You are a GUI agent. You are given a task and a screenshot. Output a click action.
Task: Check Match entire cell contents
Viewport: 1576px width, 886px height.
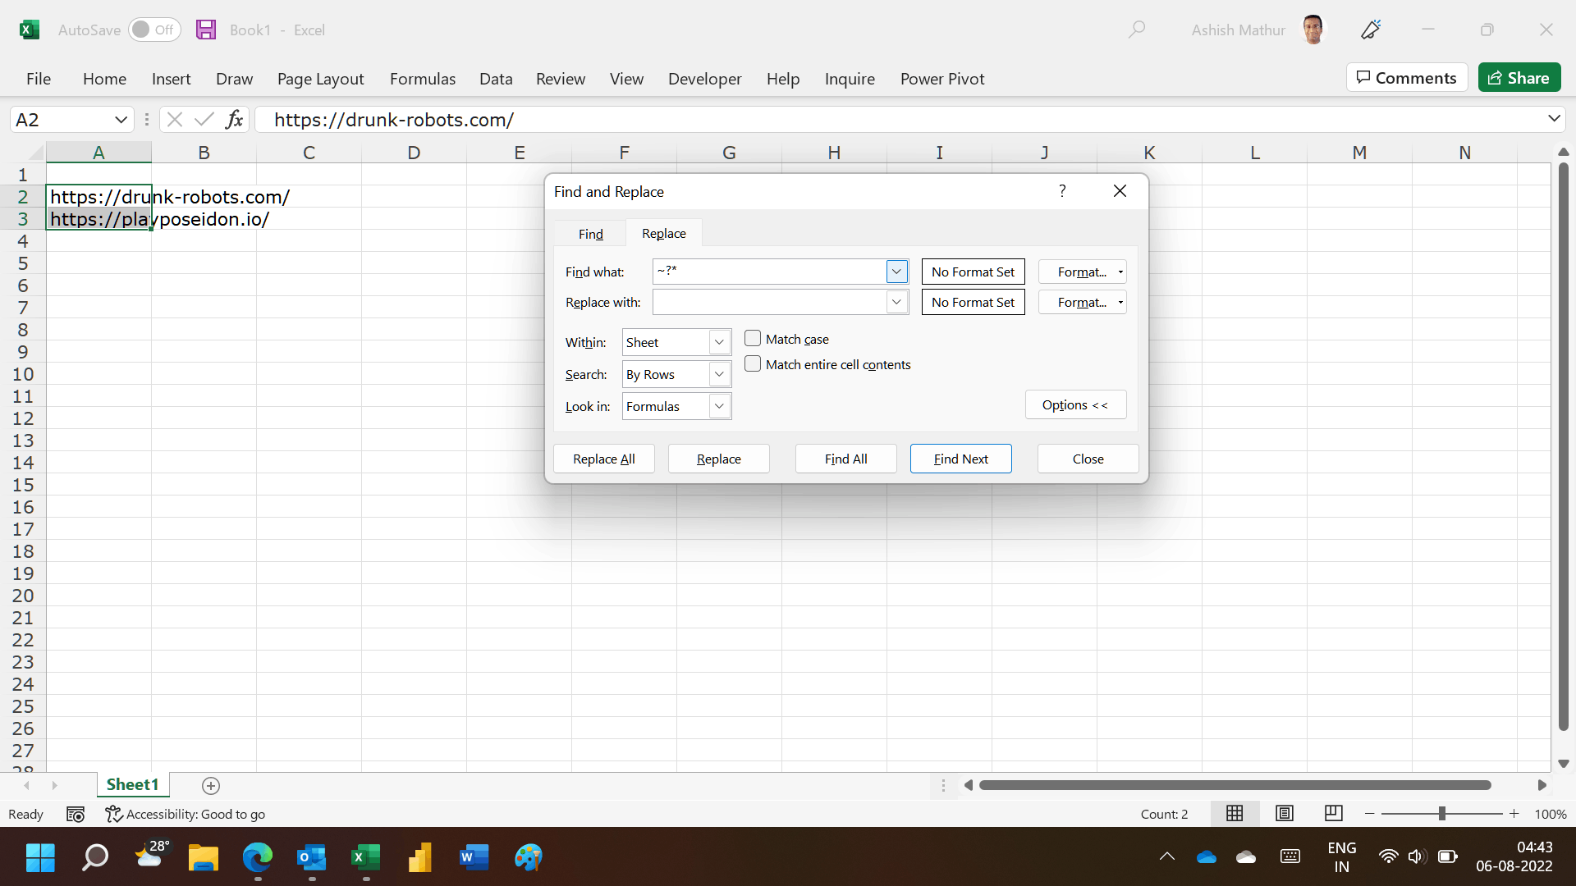click(x=753, y=364)
